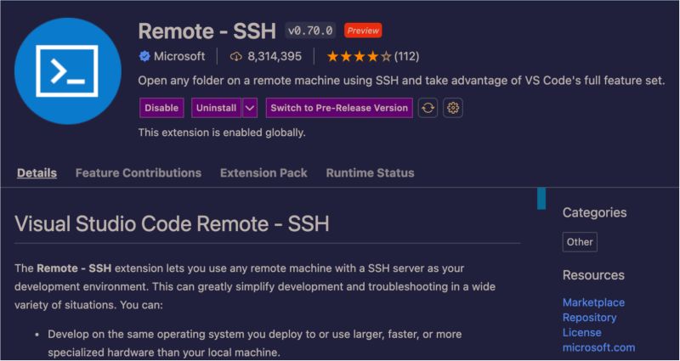
Task: Open the License resource link
Action: click(x=582, y=332)
